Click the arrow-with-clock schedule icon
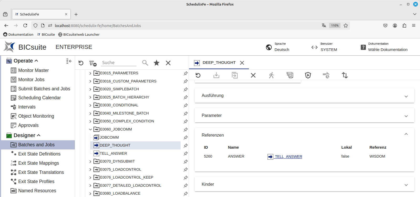420x197 pixels. click(x=326, y=75)
